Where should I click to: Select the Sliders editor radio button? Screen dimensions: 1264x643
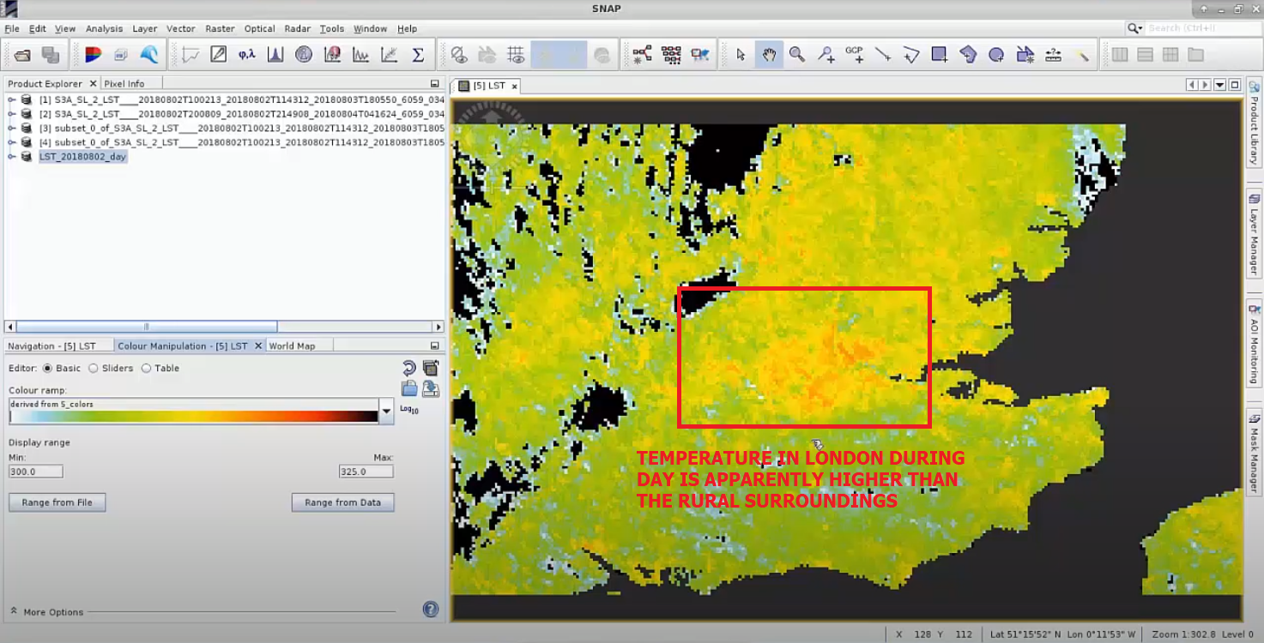pyautogui.click(x=94, y=368)
